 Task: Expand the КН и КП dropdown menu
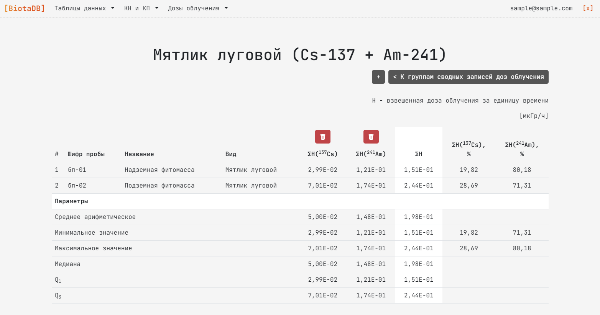tap(141, 8)
